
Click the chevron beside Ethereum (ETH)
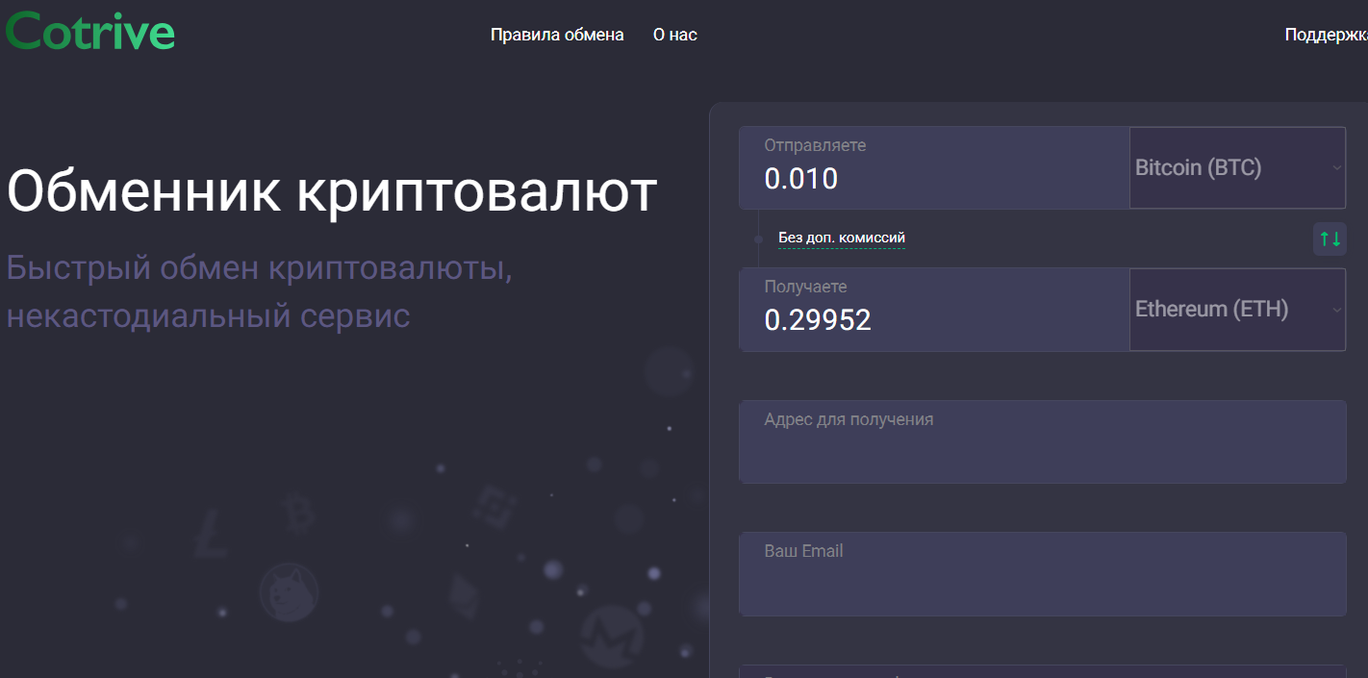point(1336,310)
